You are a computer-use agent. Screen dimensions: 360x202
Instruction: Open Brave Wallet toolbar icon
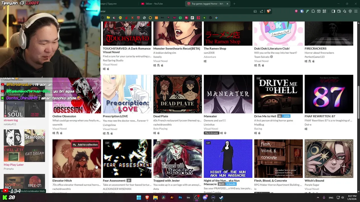click(339, 11)
